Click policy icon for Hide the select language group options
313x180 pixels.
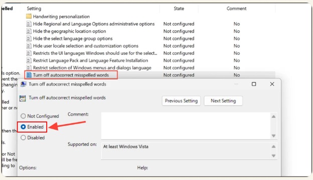click(29, 38)
